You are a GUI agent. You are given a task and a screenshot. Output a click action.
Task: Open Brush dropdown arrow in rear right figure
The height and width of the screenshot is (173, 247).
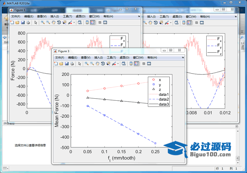[x=171, y=23]
